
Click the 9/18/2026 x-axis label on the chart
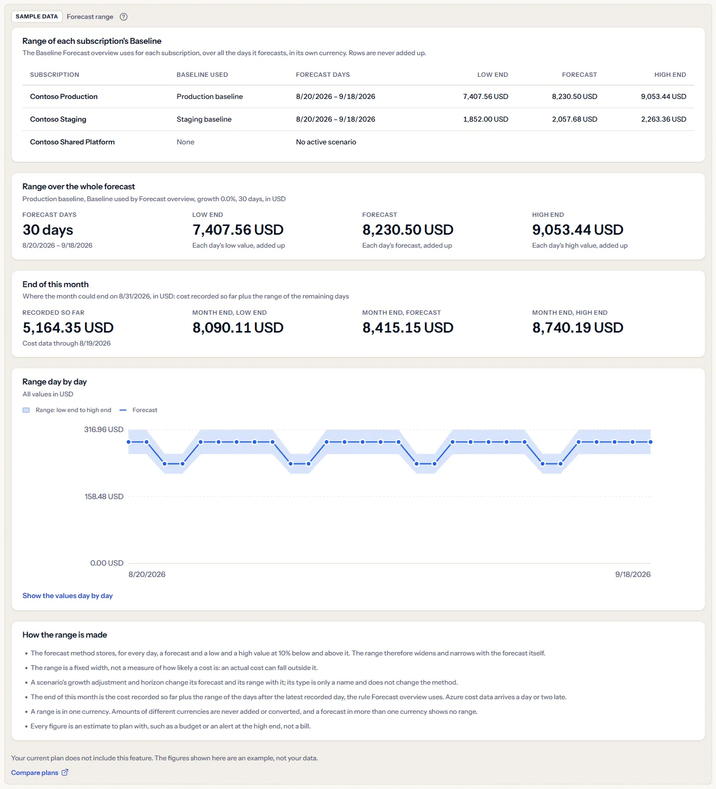point(633,575)
